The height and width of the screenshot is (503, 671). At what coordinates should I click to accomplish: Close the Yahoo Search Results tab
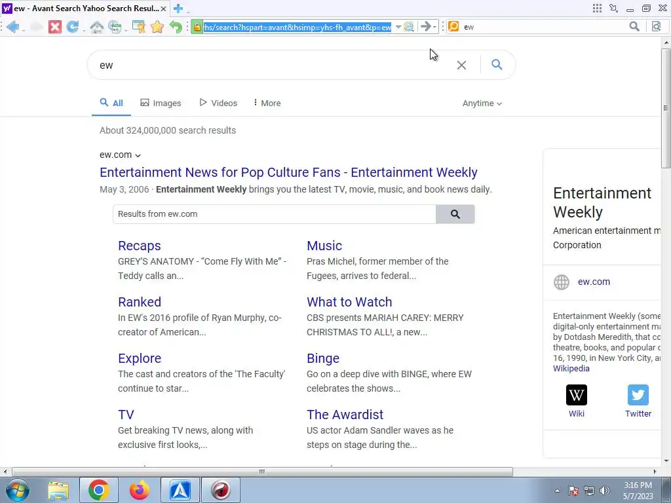point(163,9)
